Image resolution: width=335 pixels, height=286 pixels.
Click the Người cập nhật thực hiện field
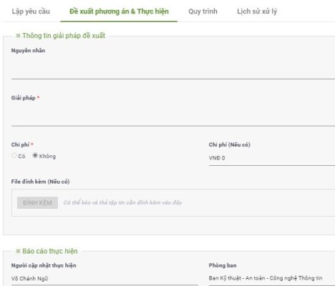point(105,278)
